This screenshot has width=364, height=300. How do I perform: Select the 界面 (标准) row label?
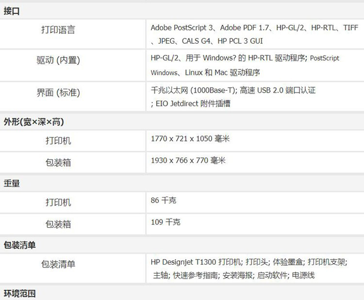58,93
